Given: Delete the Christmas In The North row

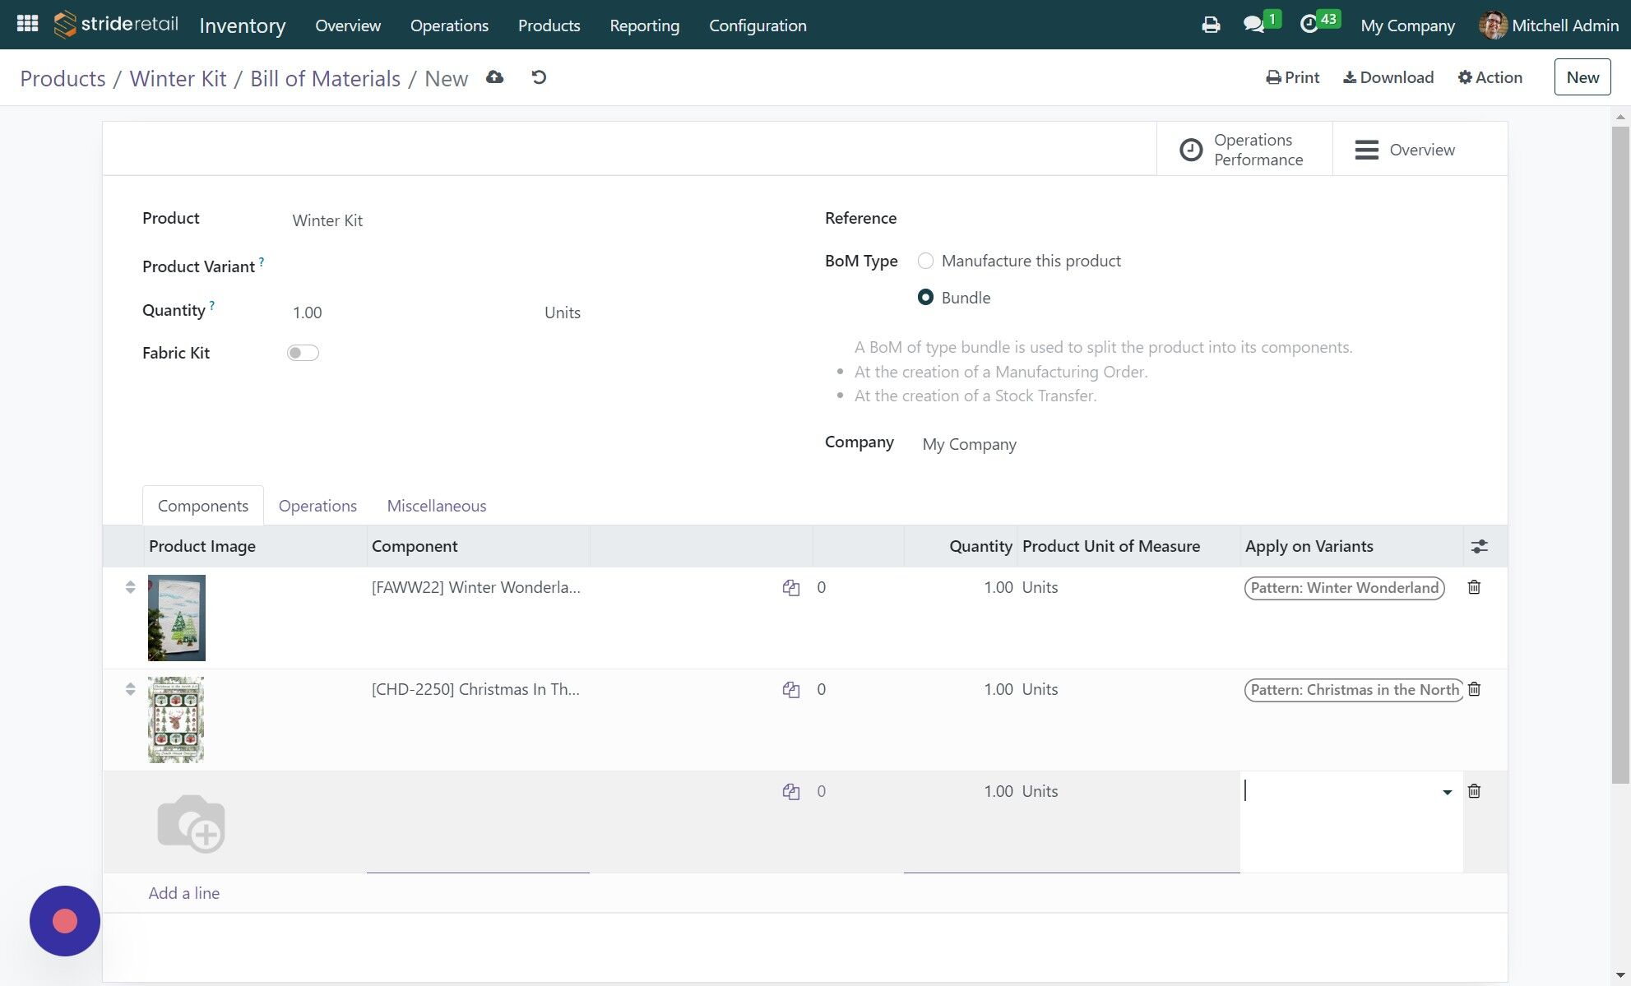Looking at the screenshot, I should point(1474,689).
